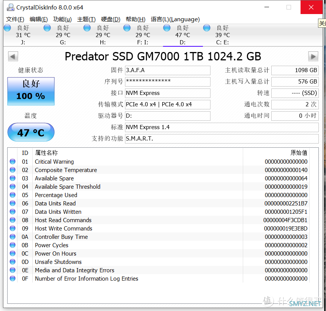The width and height of the screenshot is (326, 311).
Task: Click status dot for Unsafe Shutdowns row
Action: (x=13, y=262)
